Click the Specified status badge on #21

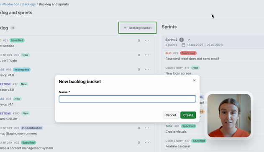tap(17, 40)
